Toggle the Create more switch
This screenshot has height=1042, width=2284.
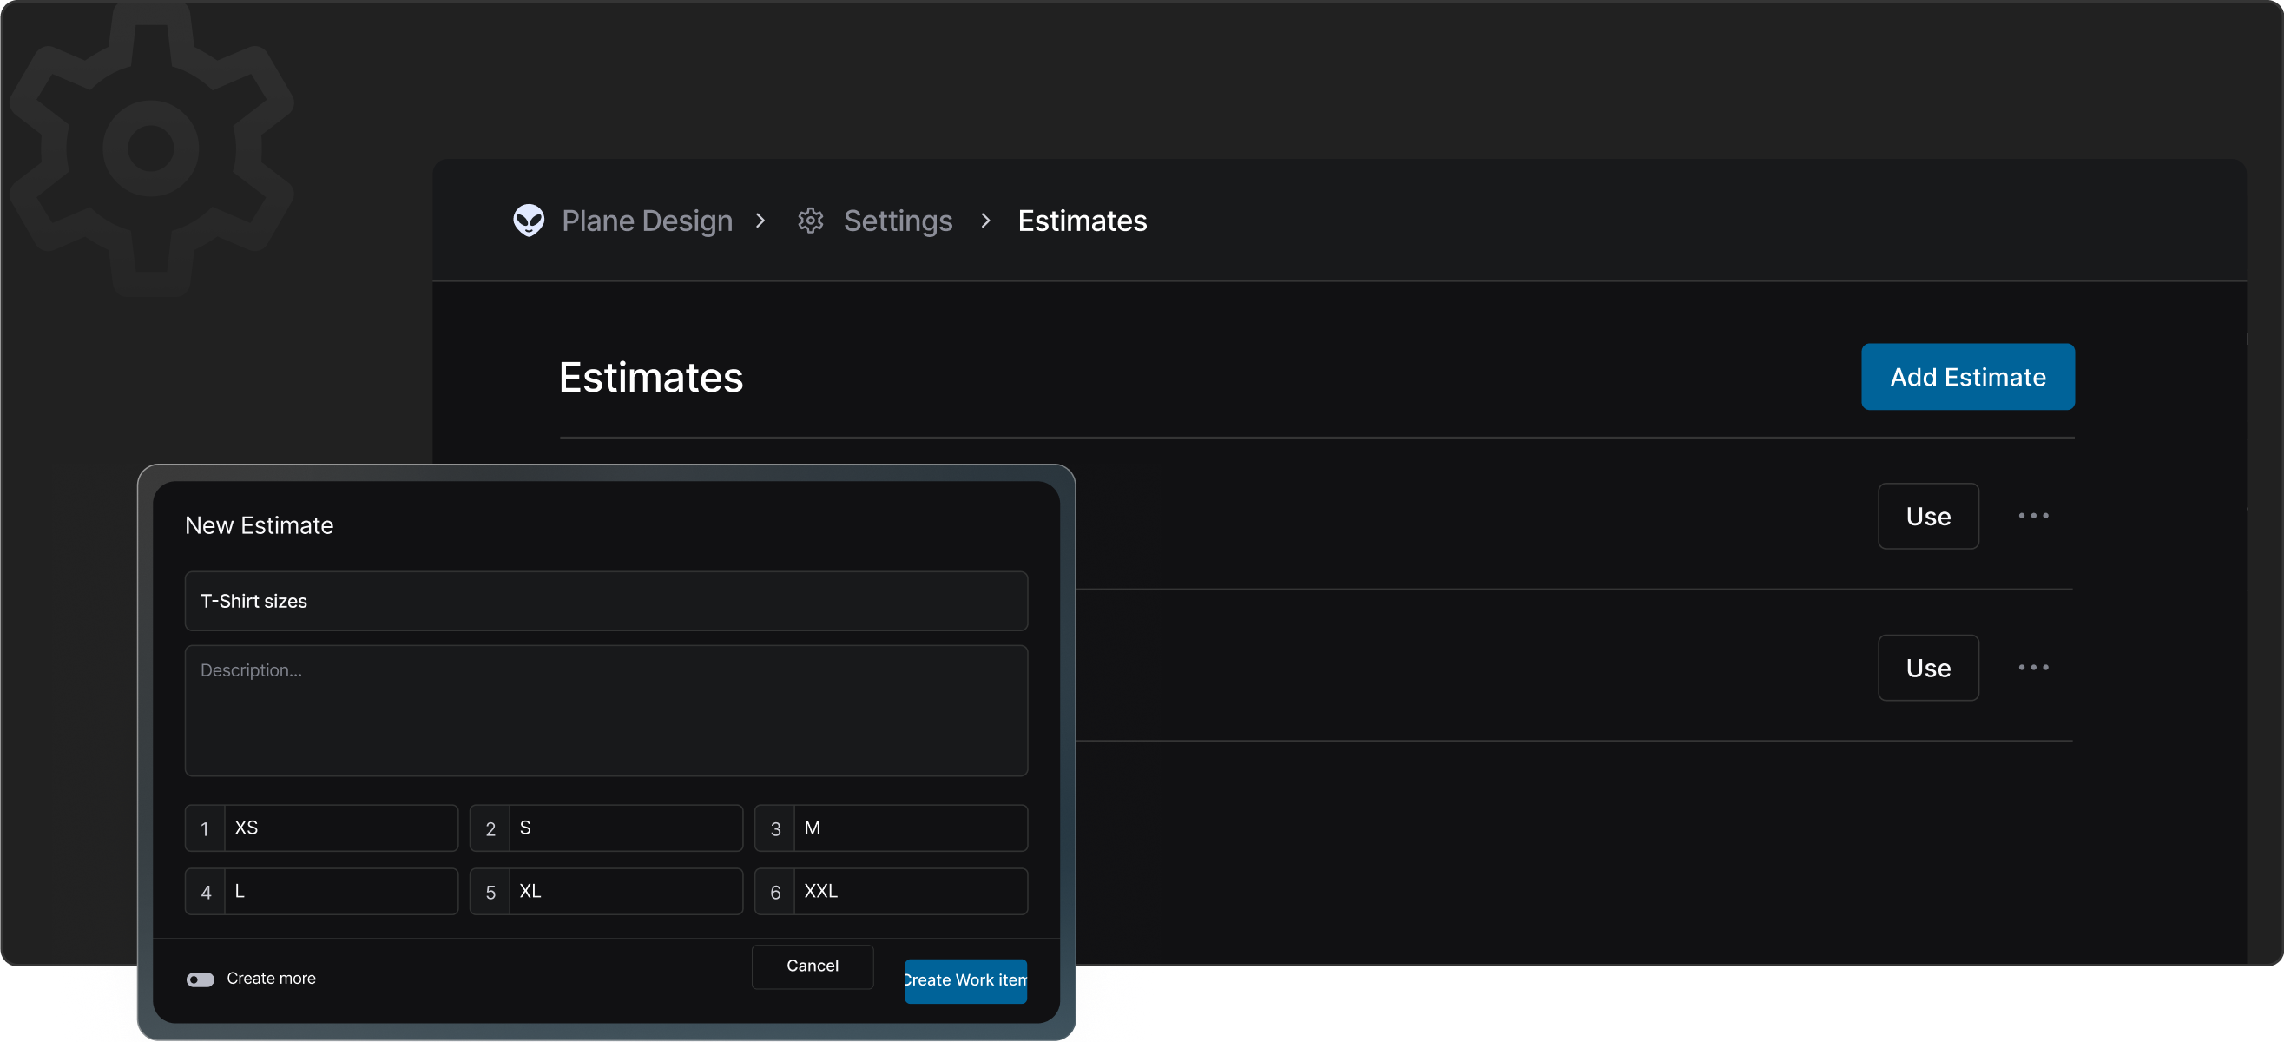[x=201, y=979]
